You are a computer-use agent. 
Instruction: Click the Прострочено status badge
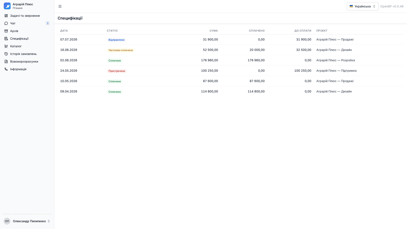117,71
